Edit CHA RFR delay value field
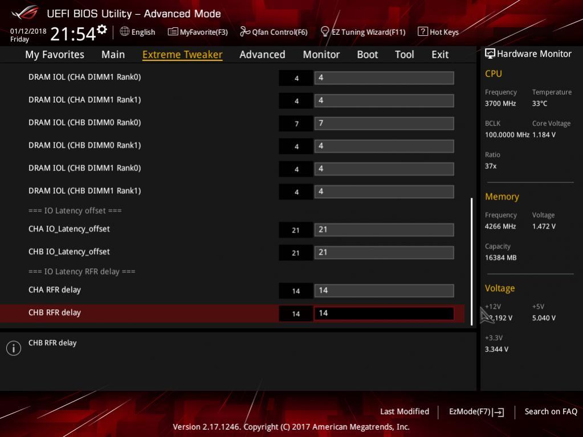 (x=384, y=291)
